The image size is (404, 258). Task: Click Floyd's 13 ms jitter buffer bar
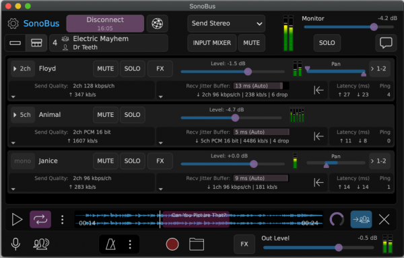click(x=261, y=86)
